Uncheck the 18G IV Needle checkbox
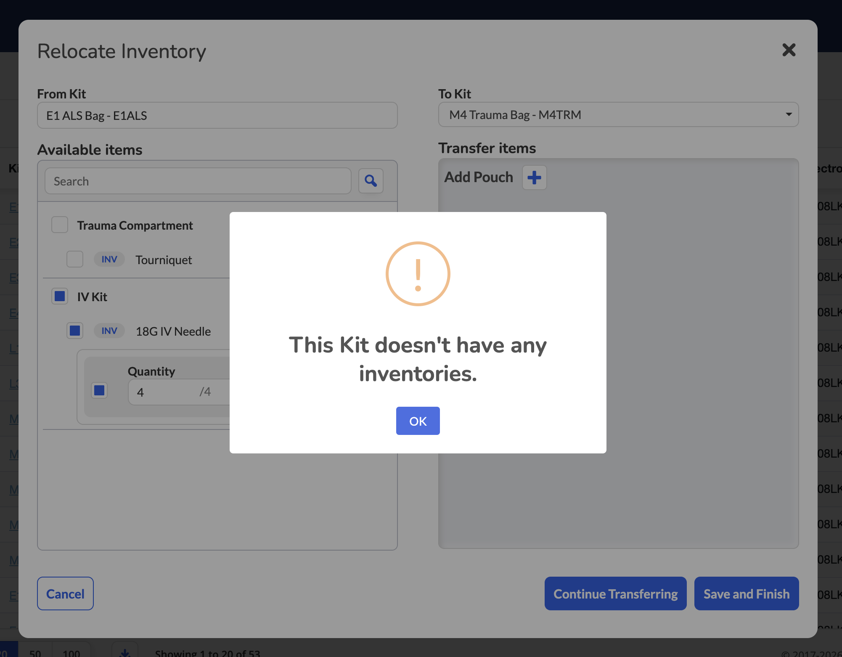The image size is (842, 657). tap(75, 331)
